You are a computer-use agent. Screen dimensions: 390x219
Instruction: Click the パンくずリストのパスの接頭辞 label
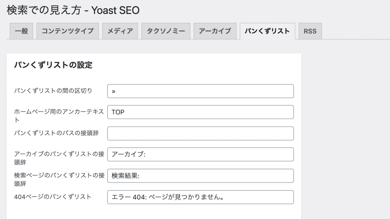pos(56,133)
